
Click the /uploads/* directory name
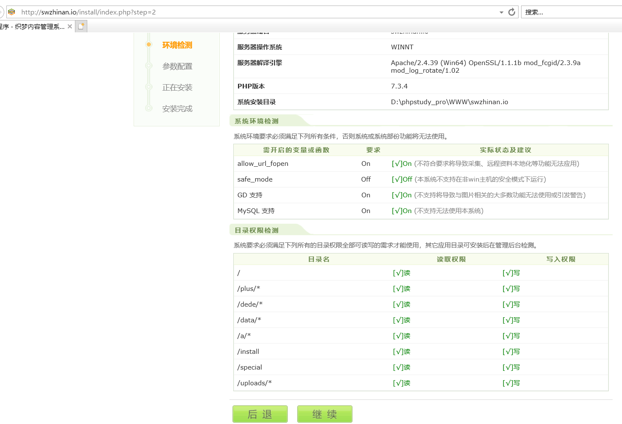coord(255,383)
